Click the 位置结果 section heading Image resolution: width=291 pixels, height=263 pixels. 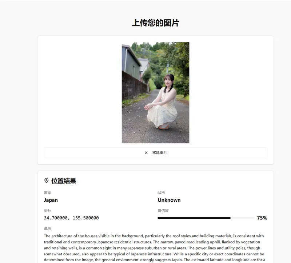tap(64, 181)
